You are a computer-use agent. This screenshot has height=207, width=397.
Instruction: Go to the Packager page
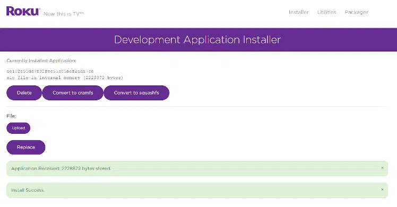click(x=356, y=12)
